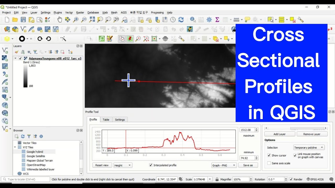Open the Raster menu

[80, 13]
